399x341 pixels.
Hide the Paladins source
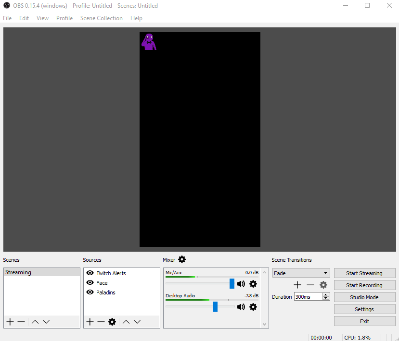click(x=90, y=292)
